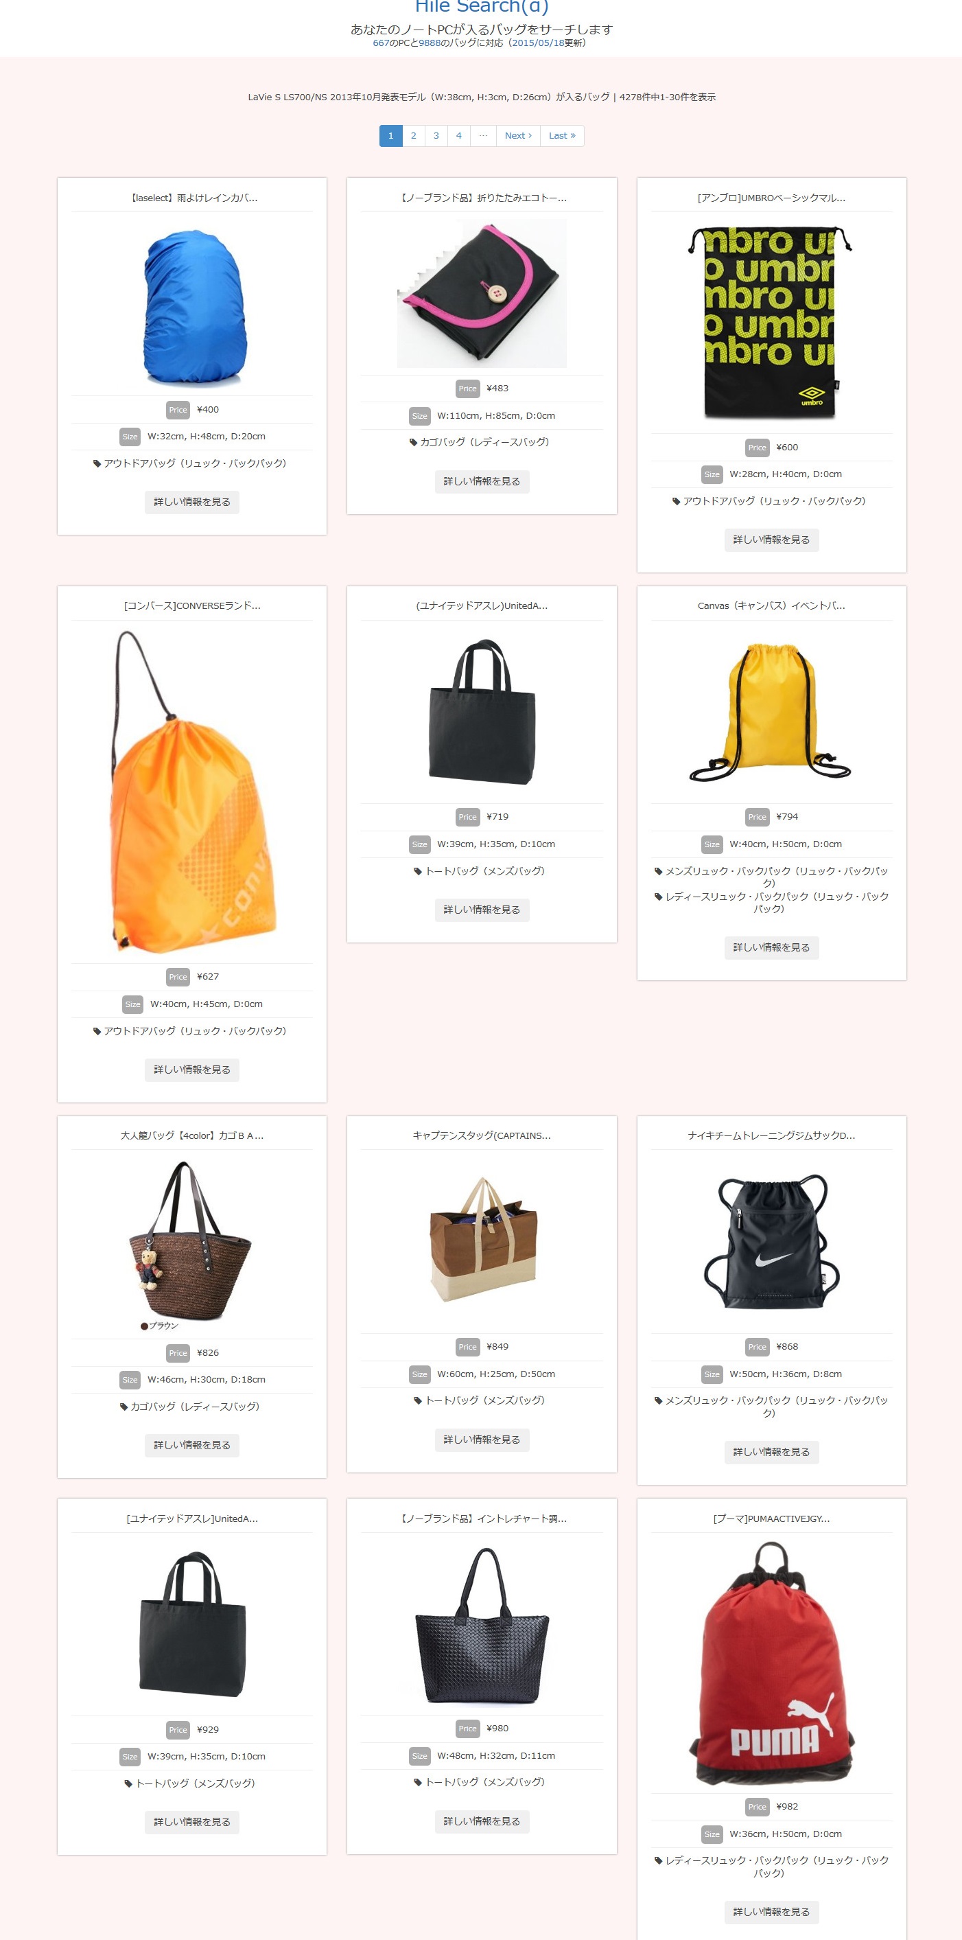Go to page 2 in pagination
This screenshot has width=962, height=1940.
(413, 135)
